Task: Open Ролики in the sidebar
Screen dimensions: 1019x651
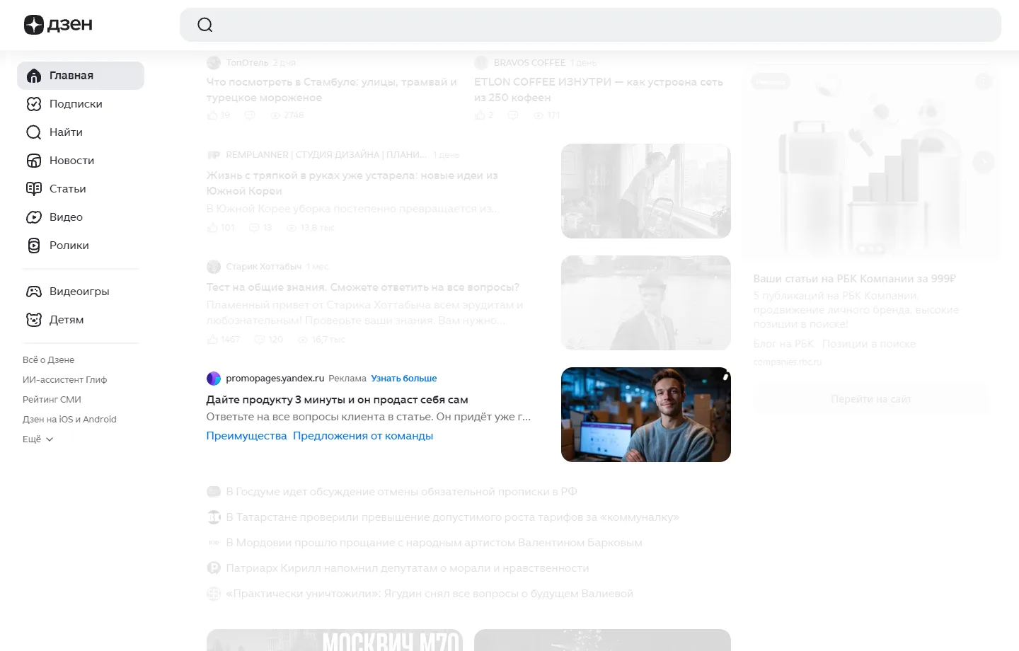Action: [81, 246]
